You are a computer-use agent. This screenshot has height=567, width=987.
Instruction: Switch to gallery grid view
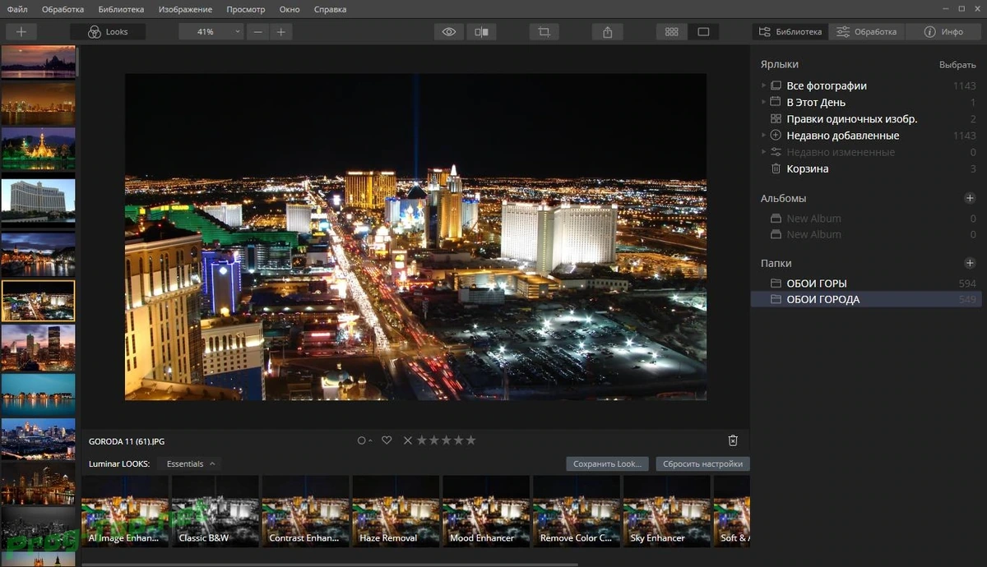672,32
